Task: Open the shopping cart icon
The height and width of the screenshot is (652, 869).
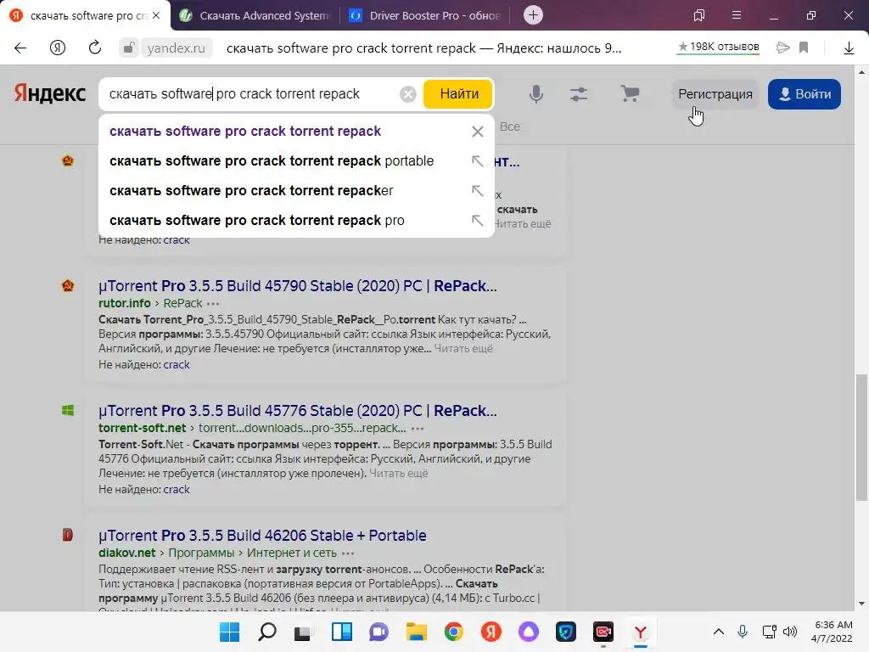Action: (x=630, y=93)
